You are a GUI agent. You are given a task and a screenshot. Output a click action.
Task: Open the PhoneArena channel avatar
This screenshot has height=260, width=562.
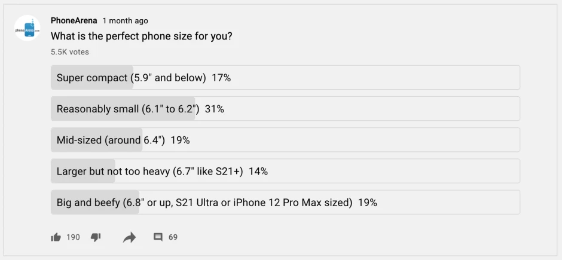pos(28,28)
